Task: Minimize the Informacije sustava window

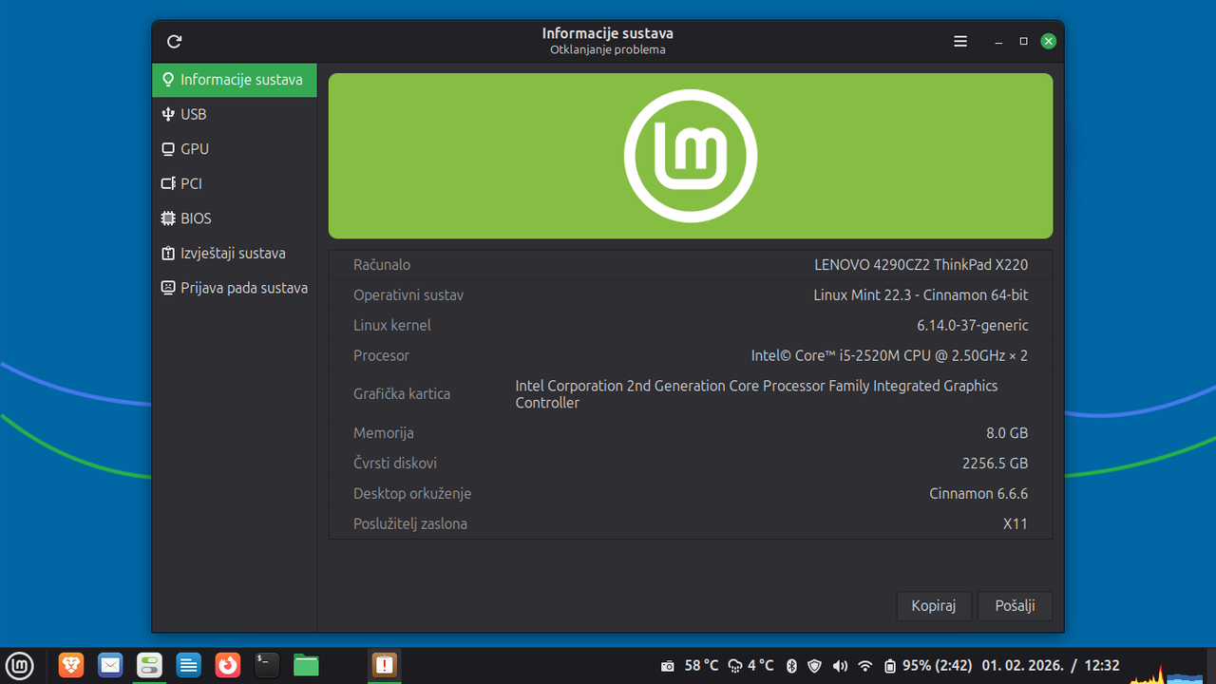Action: 998,41
